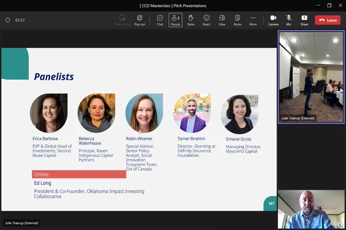Screen dimensions: 346x230
Task: Click the name 'Simone Gross'
Action: click(x=238, y=139)
